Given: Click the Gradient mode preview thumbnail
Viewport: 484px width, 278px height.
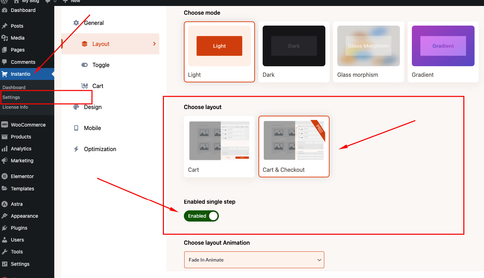Looking at the screenshot, I should click(x=443, y=46).
